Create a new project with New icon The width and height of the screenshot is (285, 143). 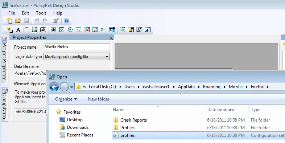coord(10,21)
